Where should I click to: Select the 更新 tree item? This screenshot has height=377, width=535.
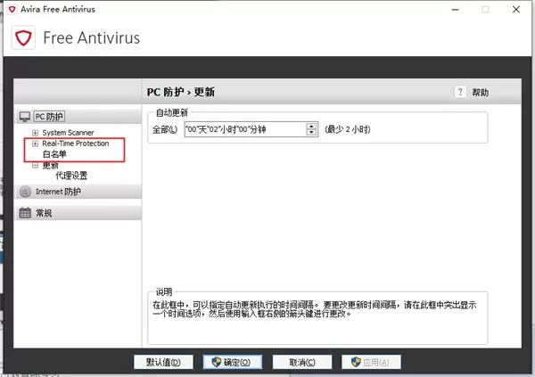point(50,166)
